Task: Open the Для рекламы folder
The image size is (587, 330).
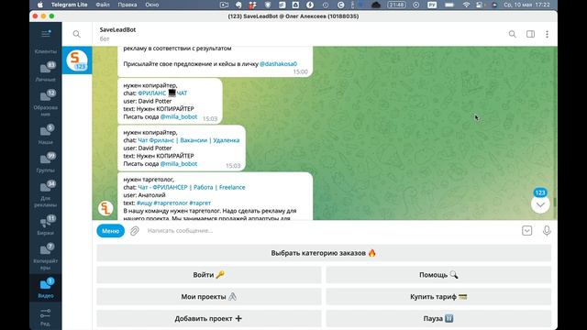Action: [x=46, y=193]
